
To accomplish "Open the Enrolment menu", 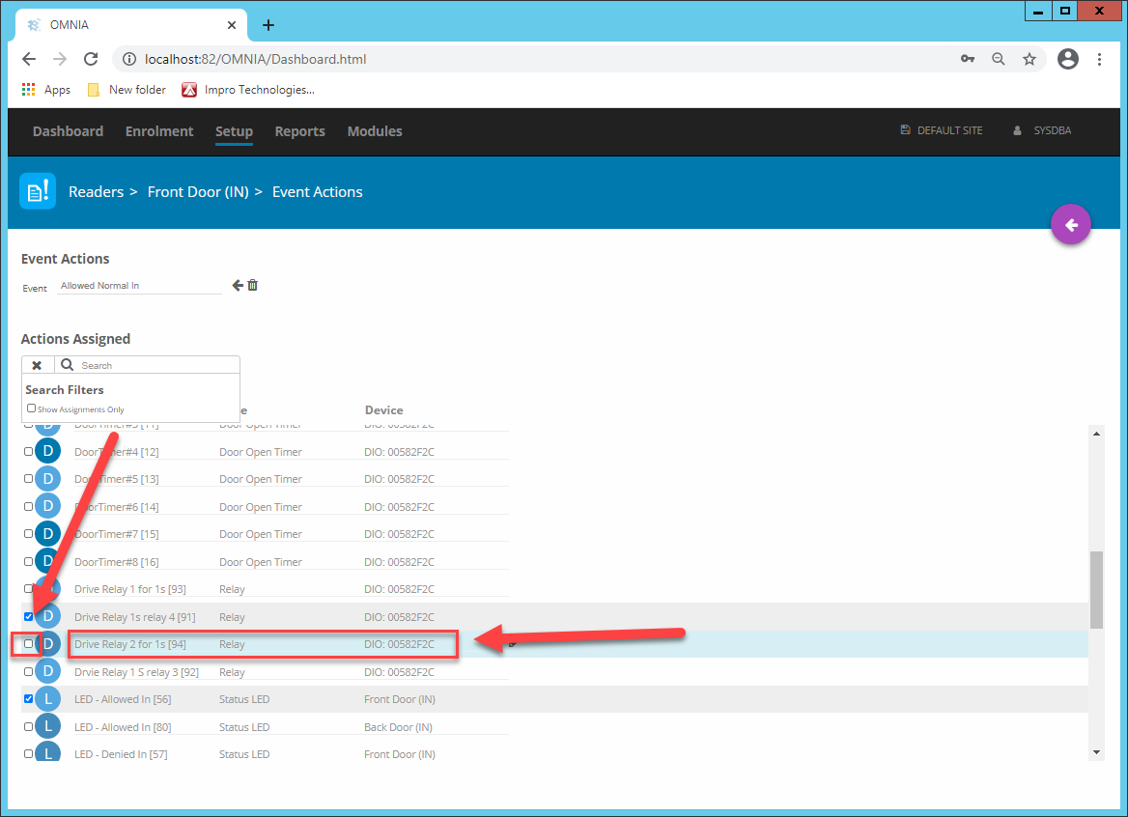I will click(159, 131).
